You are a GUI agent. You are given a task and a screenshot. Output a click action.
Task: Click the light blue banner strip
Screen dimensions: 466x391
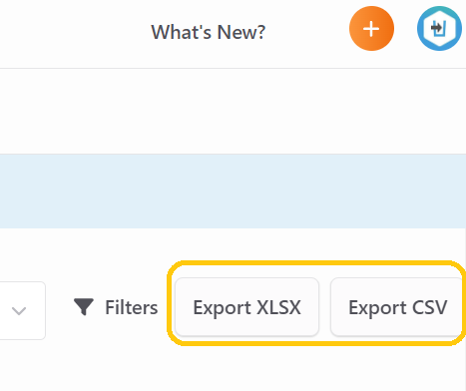pyautogui.click(x=233, y=192)
